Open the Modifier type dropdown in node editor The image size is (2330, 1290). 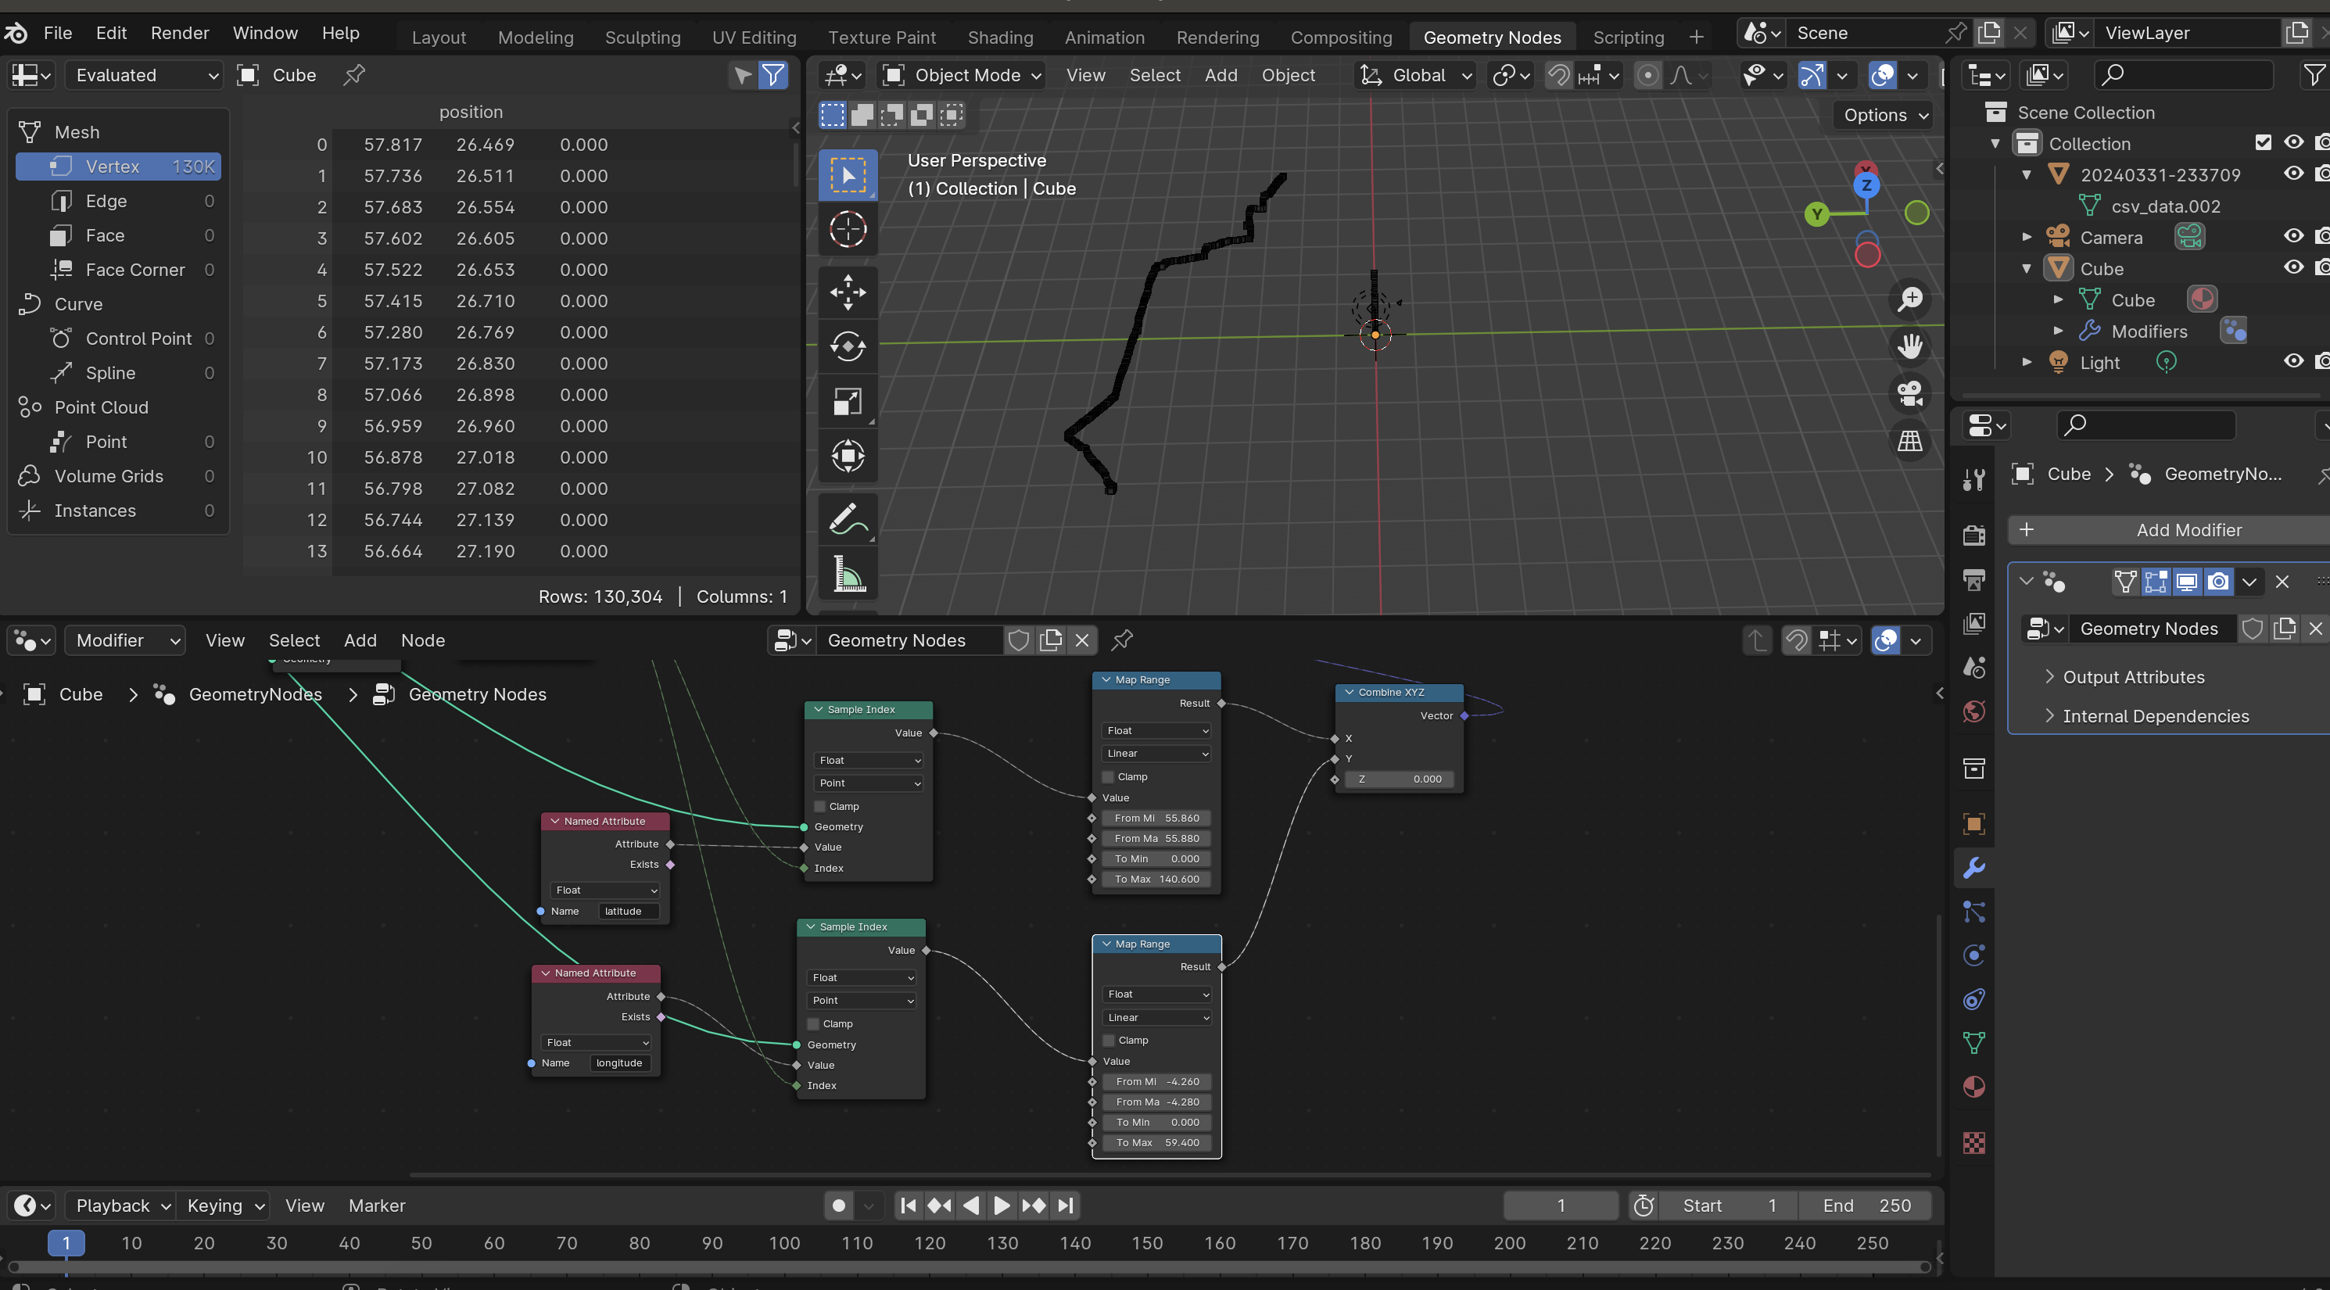coord(125,640)
